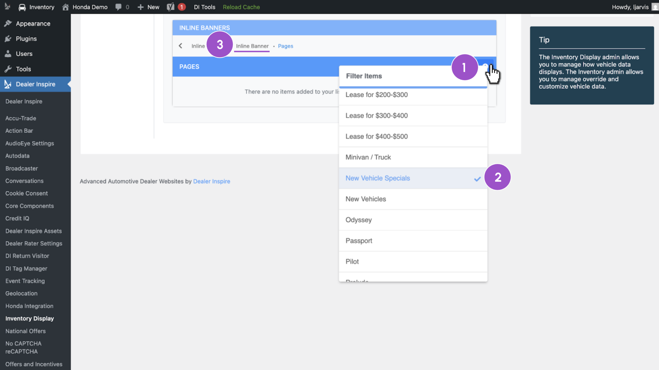Open Honda Demo site link

point(85,7)
